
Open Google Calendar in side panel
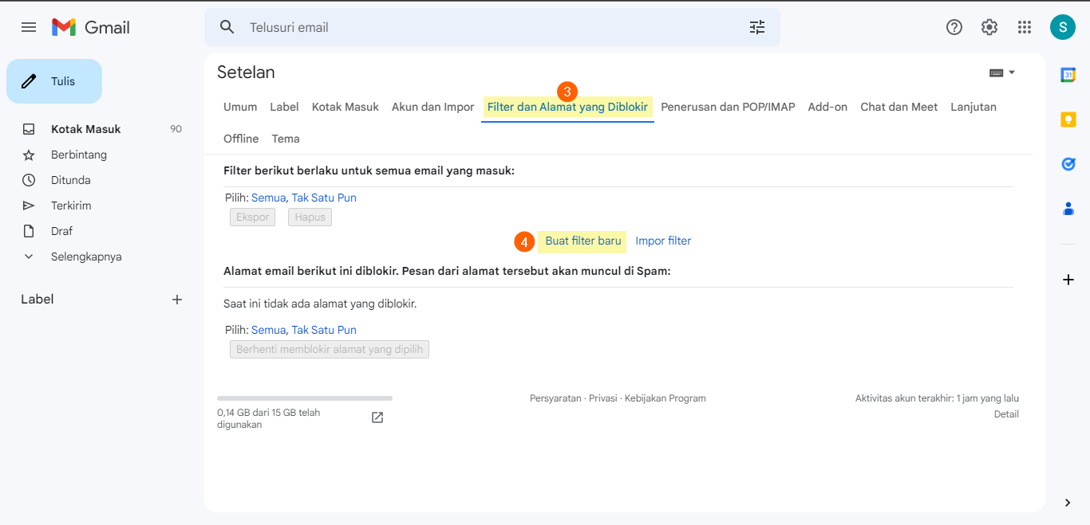1068,75
